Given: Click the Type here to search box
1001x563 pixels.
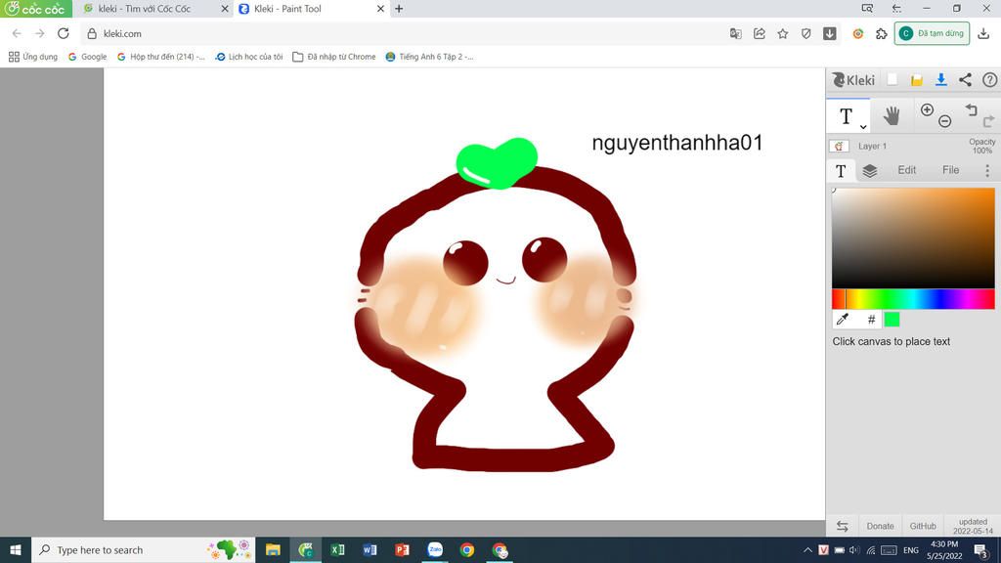Looking at the screenshot, I should [x=143, y=549].
